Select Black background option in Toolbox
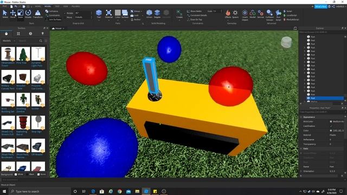The width and height of the screenshot is (347, 195). click(x=27, y=174)
